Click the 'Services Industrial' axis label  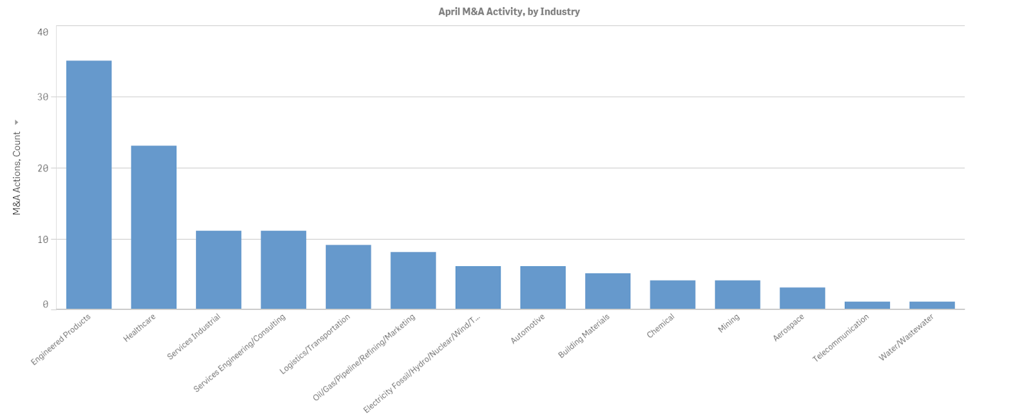[194, 336]
